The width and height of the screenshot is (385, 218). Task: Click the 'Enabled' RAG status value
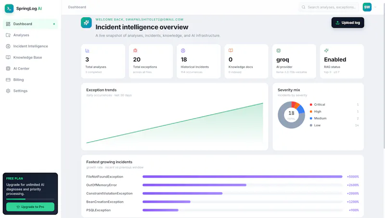click(335, 60)
